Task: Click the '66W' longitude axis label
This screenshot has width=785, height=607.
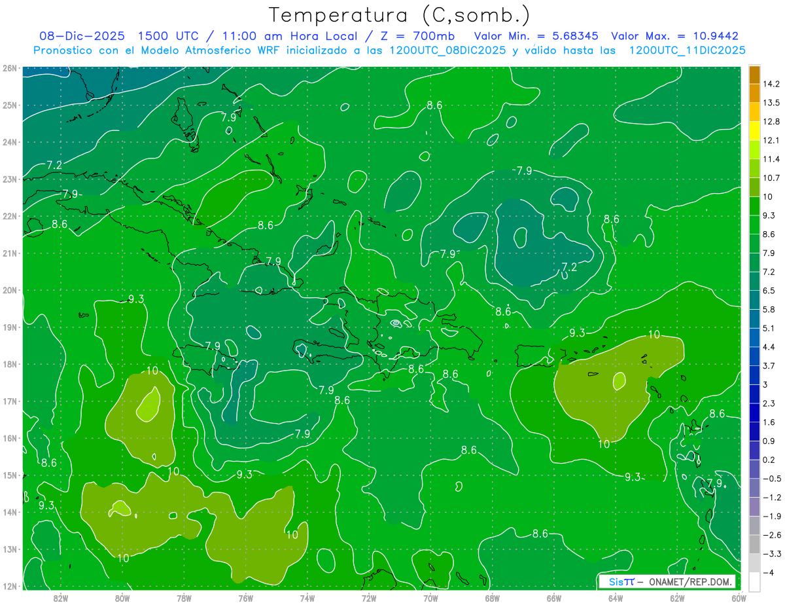Action: pos(554,598)
